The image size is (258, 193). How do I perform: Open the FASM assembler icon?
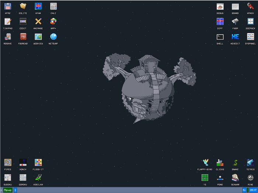(x=235, y=22)
